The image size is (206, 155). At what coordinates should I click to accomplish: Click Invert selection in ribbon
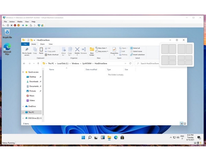click(137, 55)
